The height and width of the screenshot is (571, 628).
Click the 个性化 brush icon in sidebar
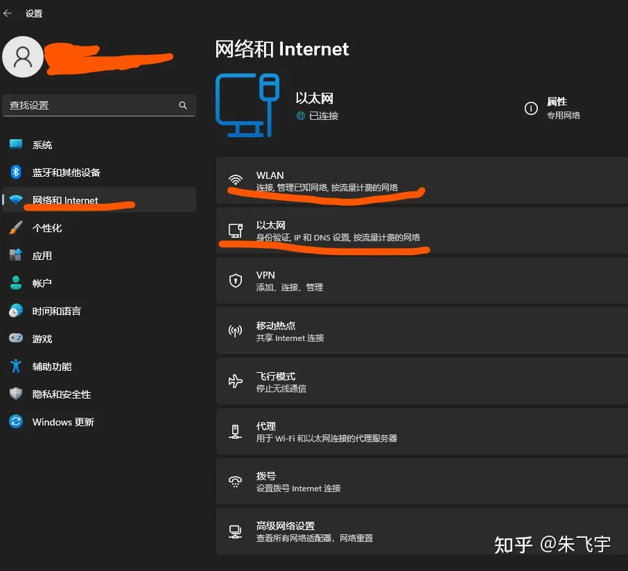[16, 227]
